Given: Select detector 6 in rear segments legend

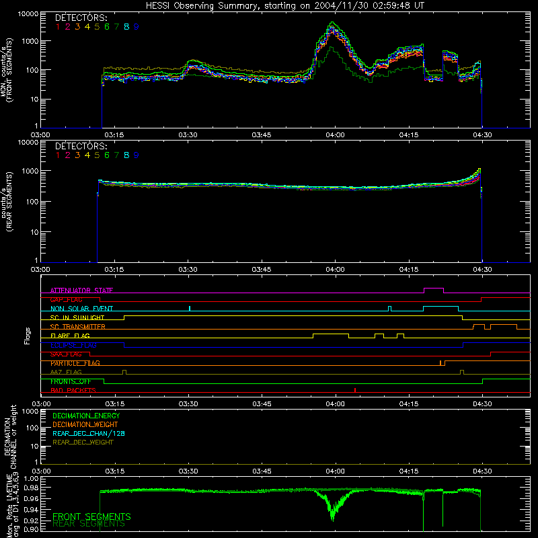Looking at the screenshot, I should coord(107,155).
